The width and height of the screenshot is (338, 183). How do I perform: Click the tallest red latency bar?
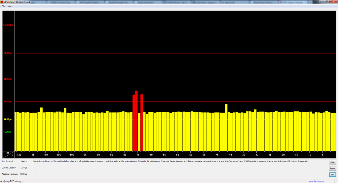[136, 121]
